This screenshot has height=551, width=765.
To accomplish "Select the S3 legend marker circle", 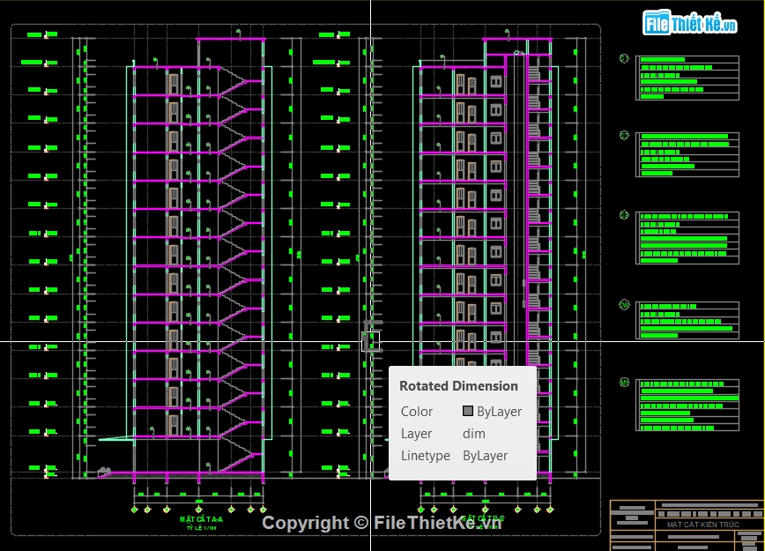I will pos(624,215).
